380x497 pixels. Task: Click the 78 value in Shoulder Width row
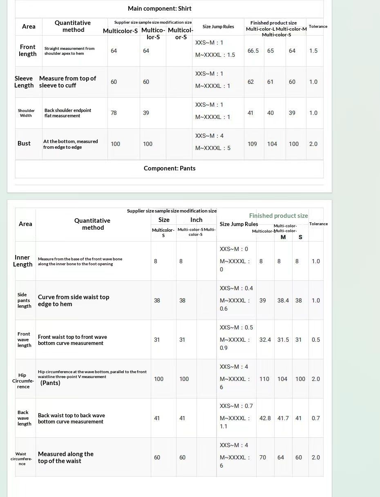pos(114,113)
